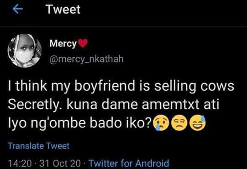The image size is (247, 169).
Task: Click the red heart beside Mercy
Action: click(x=83, y=43)
